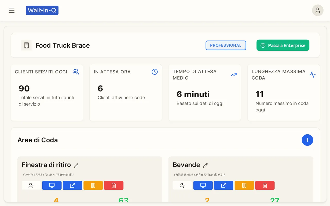The width and height of the screenshot is (330, 206).
Task: Add a new queue area with the plus button
Action: [307, 140]
